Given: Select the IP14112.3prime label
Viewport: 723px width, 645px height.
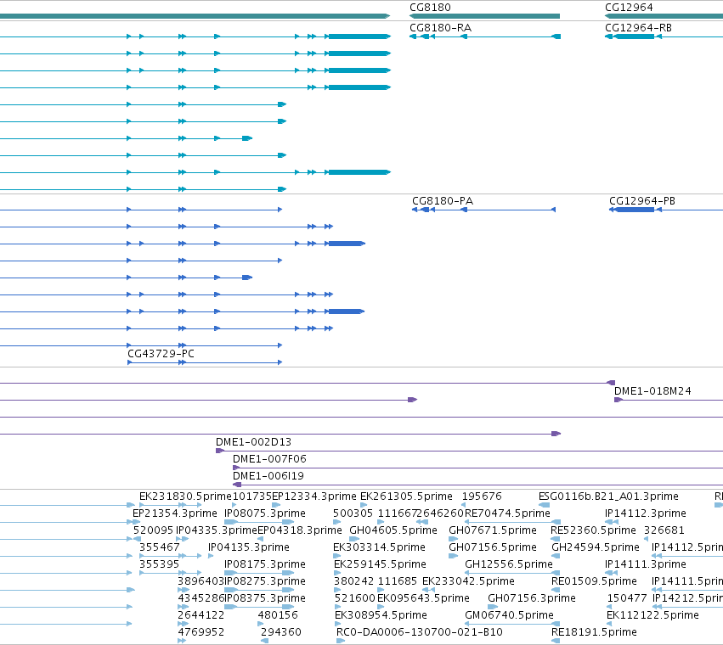Looking at the screenshot, I should click(x=646, y=513).
